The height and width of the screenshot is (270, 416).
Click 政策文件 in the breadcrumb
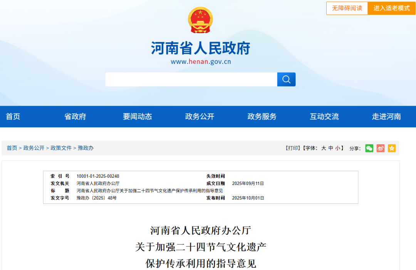tap(61, 148)
